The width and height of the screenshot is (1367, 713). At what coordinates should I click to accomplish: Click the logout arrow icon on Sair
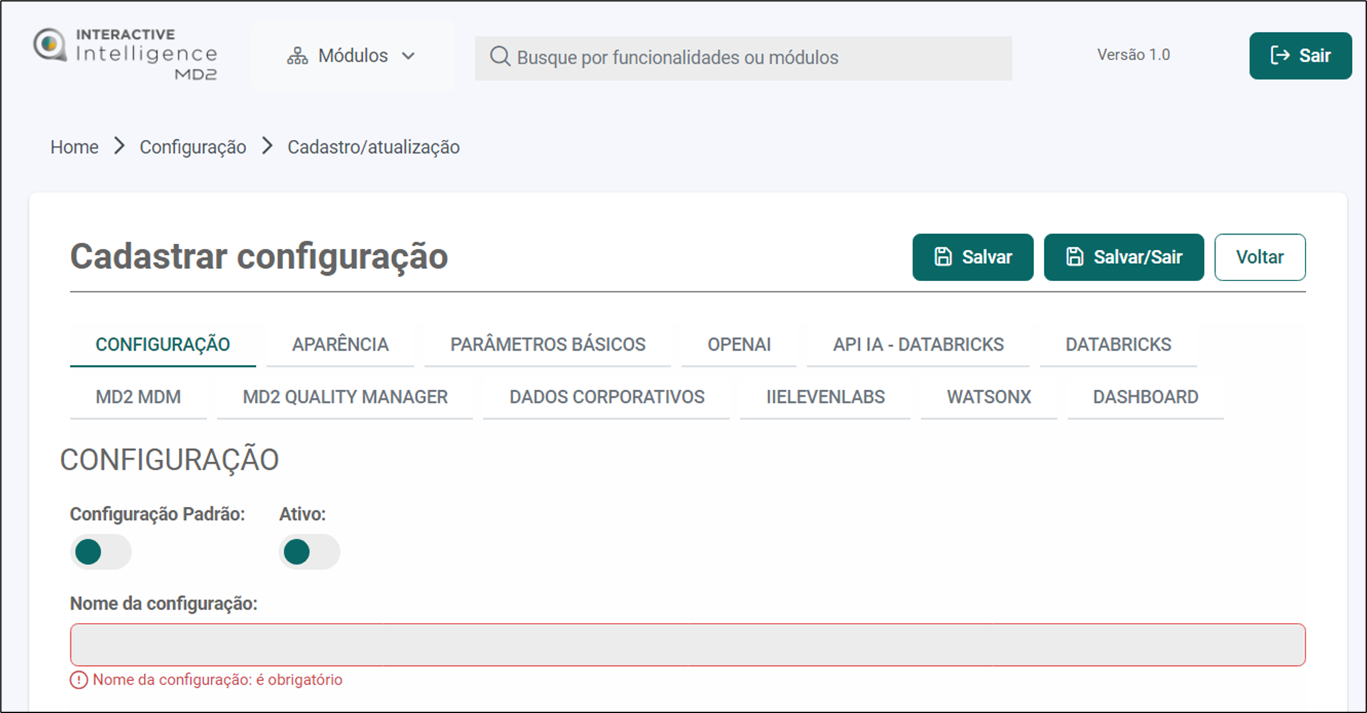pos(1280,55)
